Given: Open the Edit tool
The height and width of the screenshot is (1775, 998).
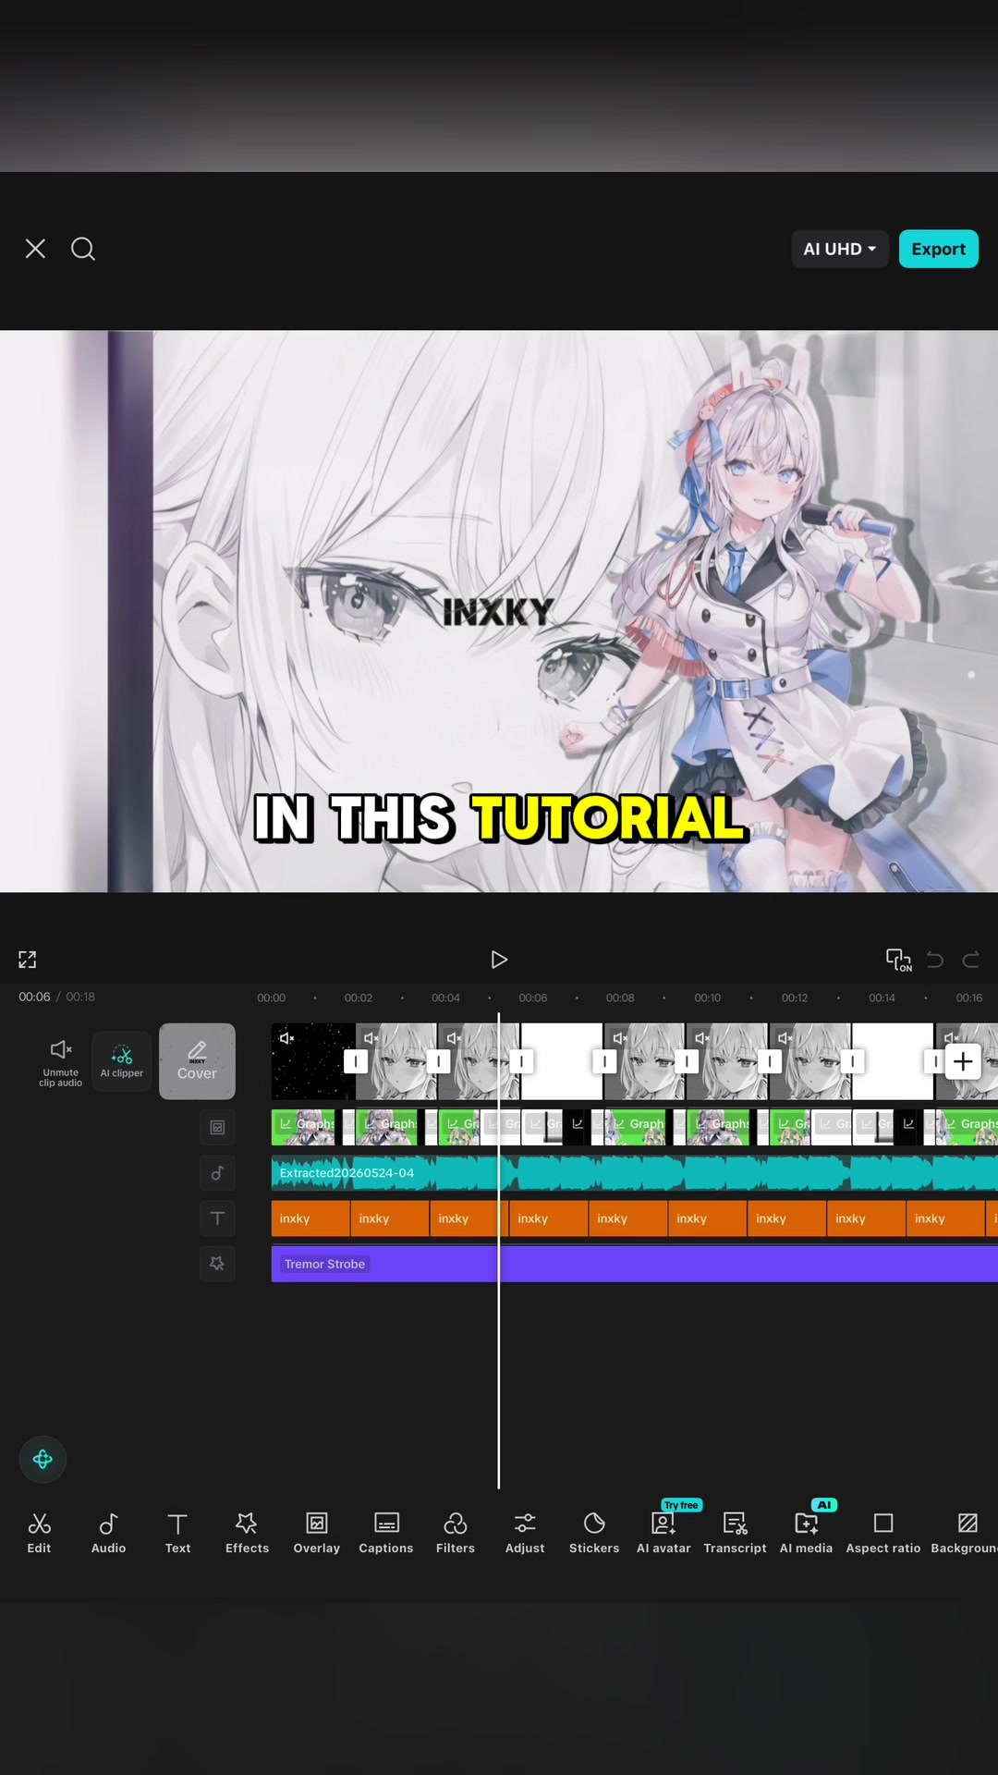Looking at the screenshot, I should [x=39, y=1533].
